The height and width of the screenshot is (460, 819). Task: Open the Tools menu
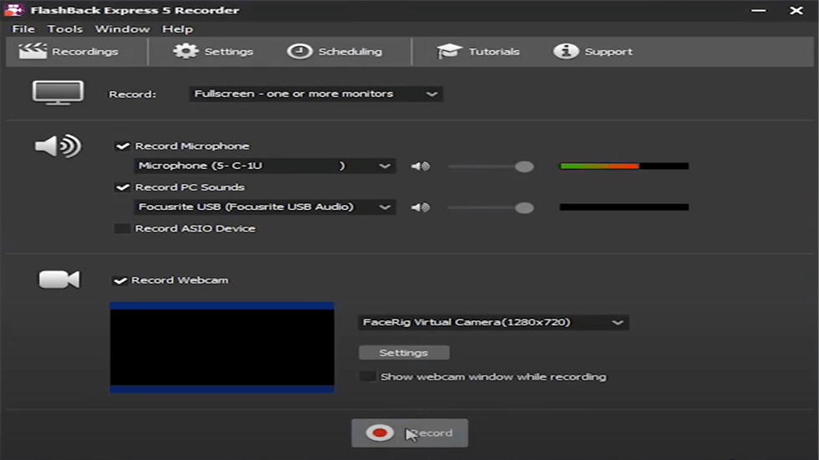(65, 28)
